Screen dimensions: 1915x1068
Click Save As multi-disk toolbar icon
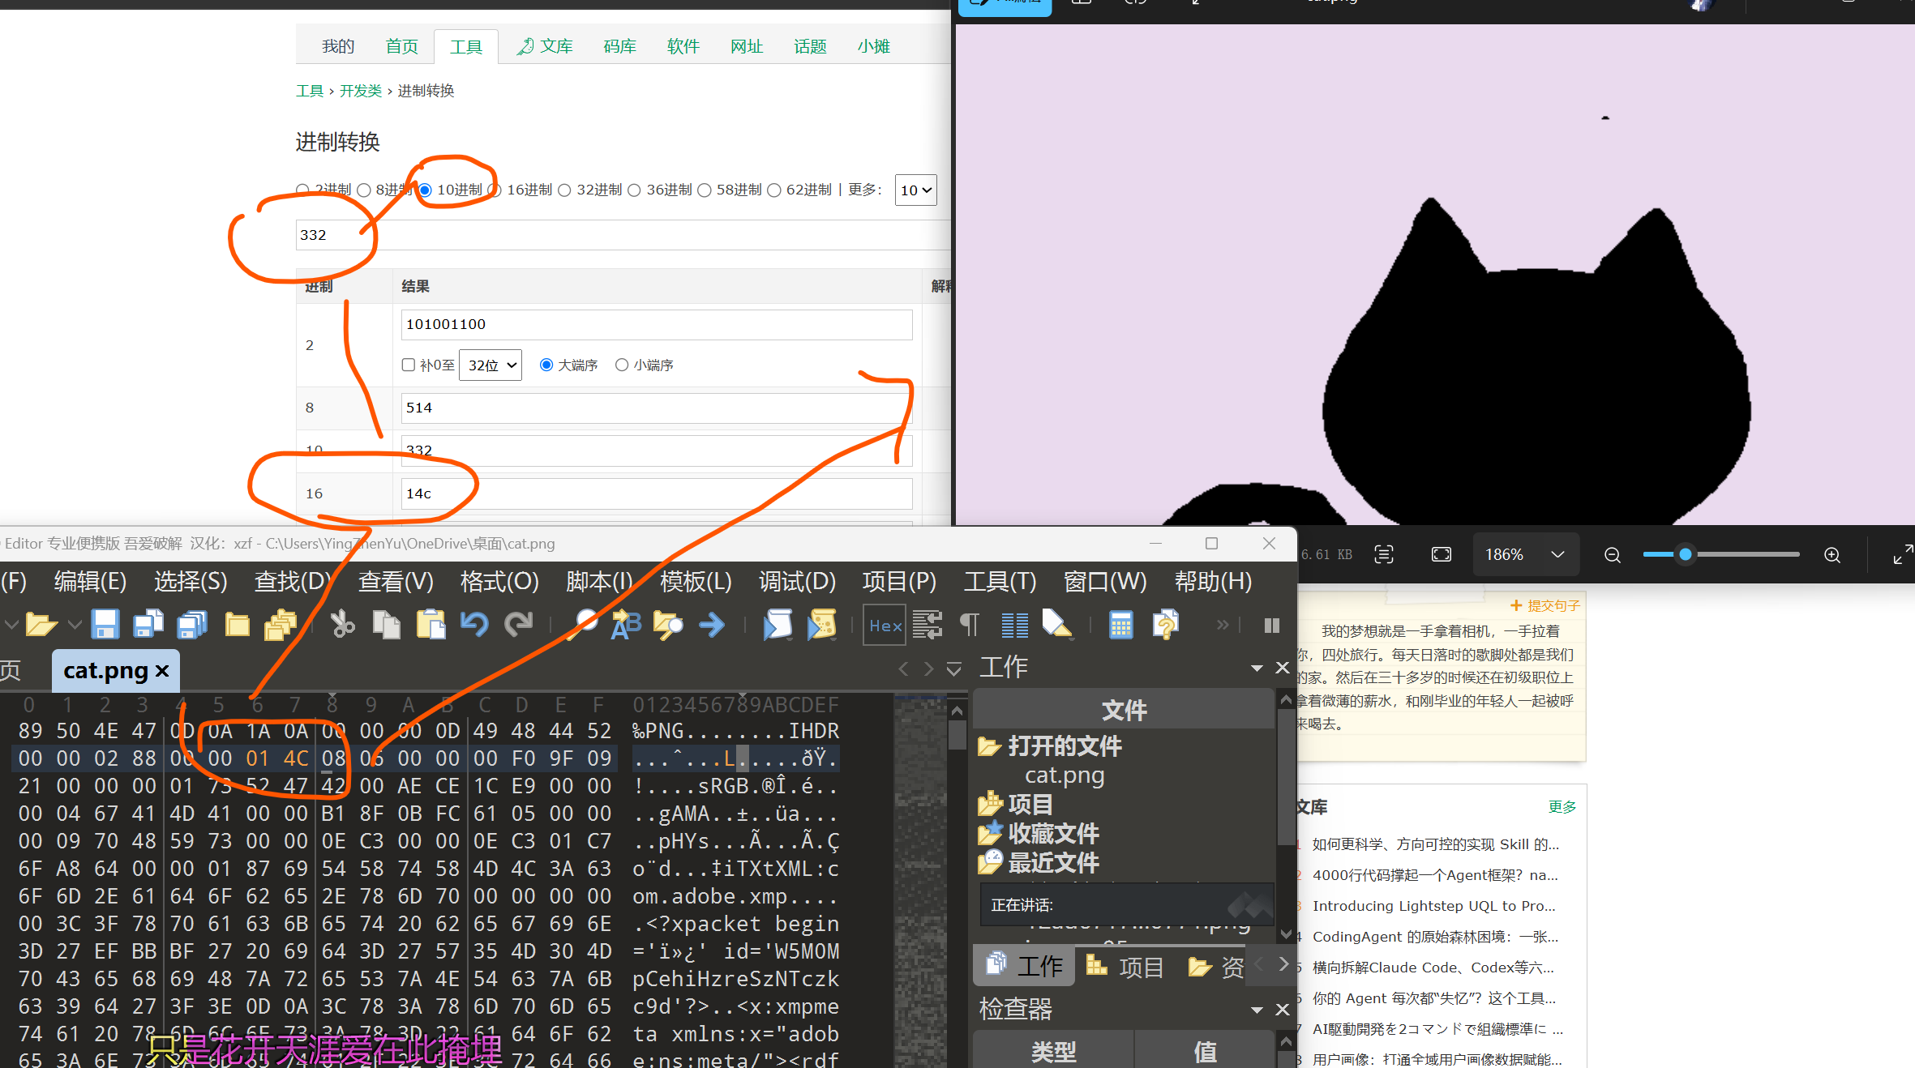click(148, 625)
